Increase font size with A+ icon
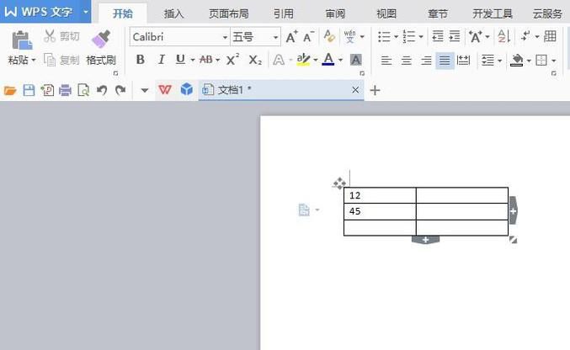This screenshot has height=350, width=570. [292, 37]
